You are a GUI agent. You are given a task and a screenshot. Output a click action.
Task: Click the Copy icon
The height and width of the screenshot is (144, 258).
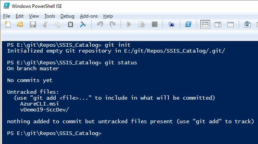(x=58, y=24)
